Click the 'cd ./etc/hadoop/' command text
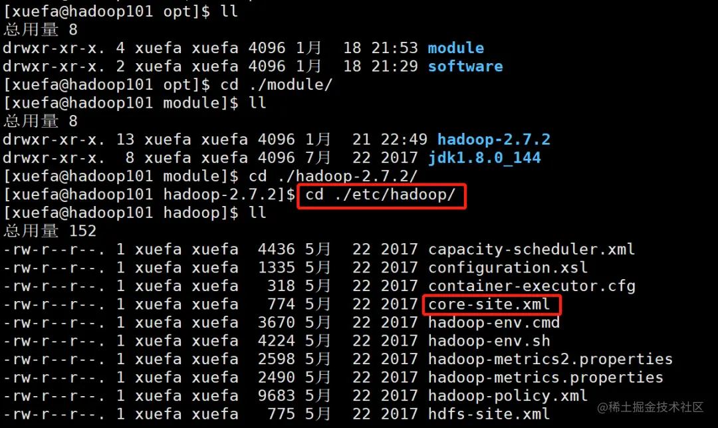The width and height of the screenshot is (718, 428). (380, 195)
